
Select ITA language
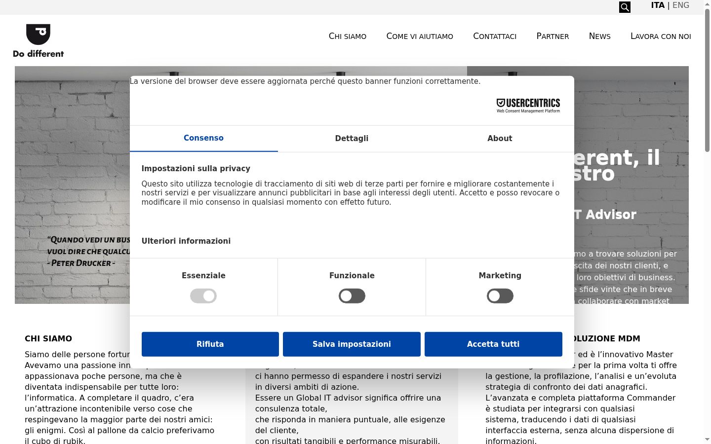[658, 5]
